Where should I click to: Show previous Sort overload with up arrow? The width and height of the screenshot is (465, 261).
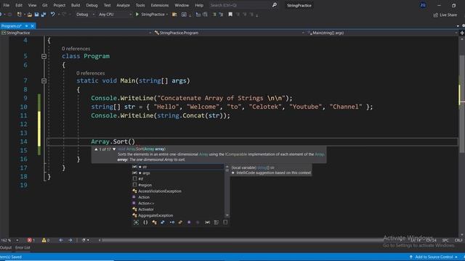point(96,149)
